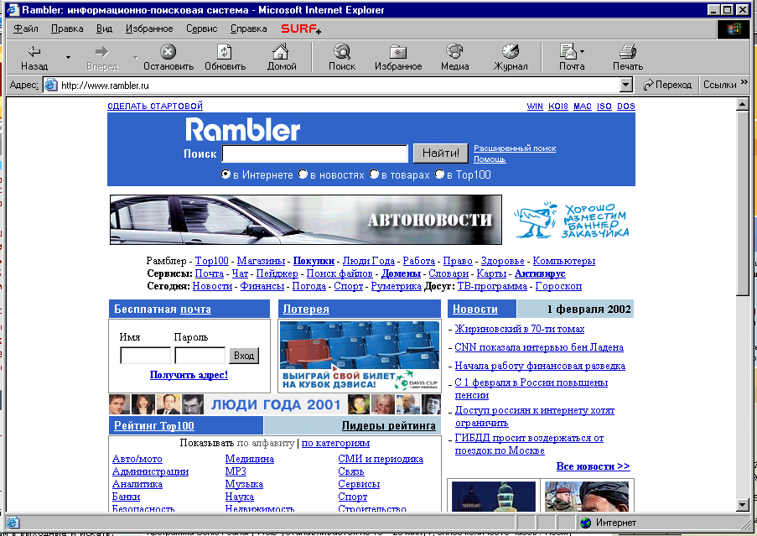The width and height of the screenshot is (757, 536).
Task: Open the Авто/мото category
Action: pyautogui.click(x=137, y=459)
